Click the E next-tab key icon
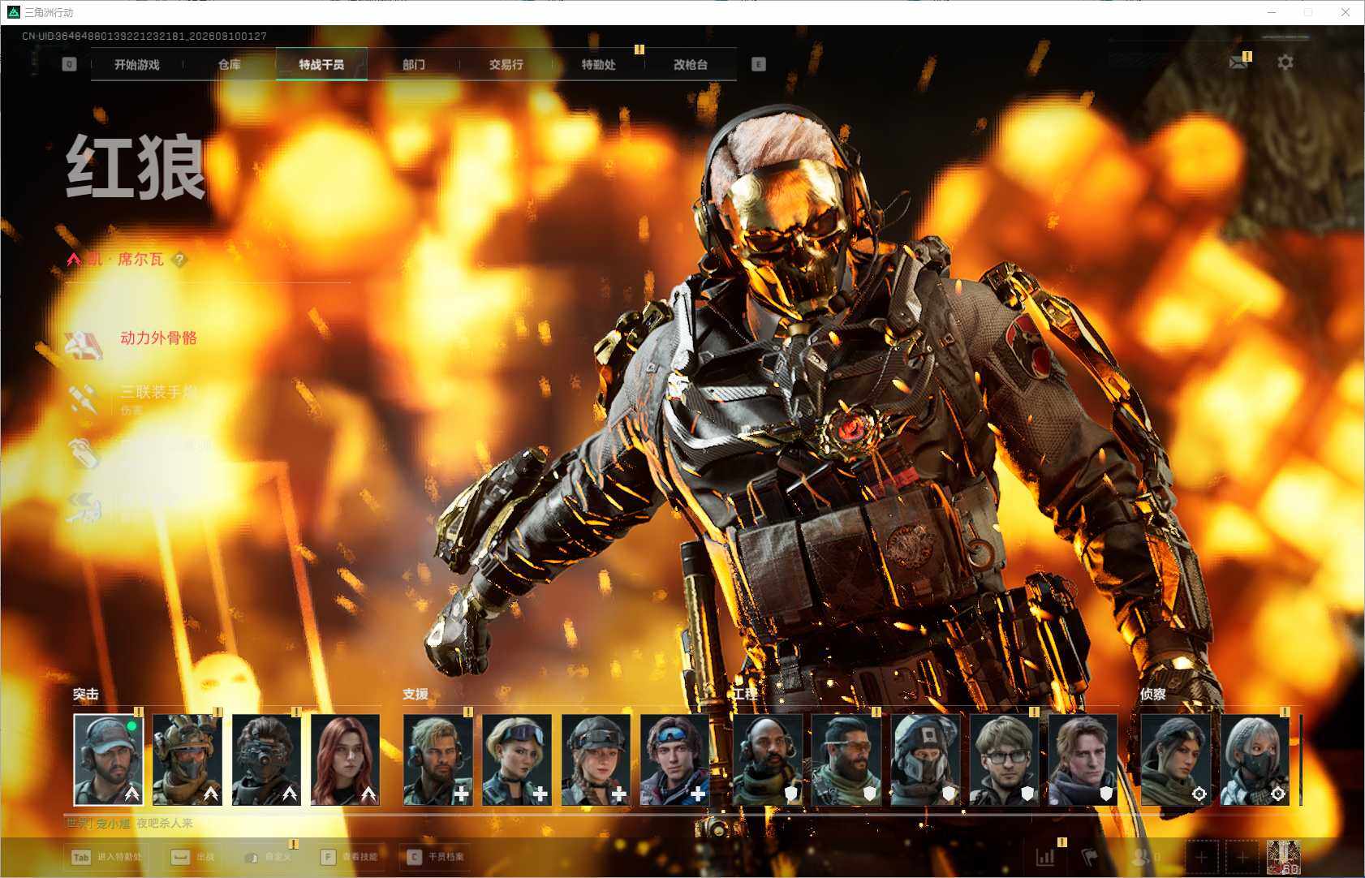Viewport: 1365px width, 878px height. click(x=759, y=64)
